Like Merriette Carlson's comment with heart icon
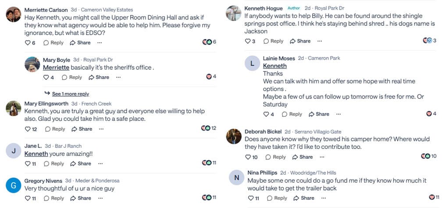Image resolution: width=445 pixels, height=208 pixels. (28, 42)
